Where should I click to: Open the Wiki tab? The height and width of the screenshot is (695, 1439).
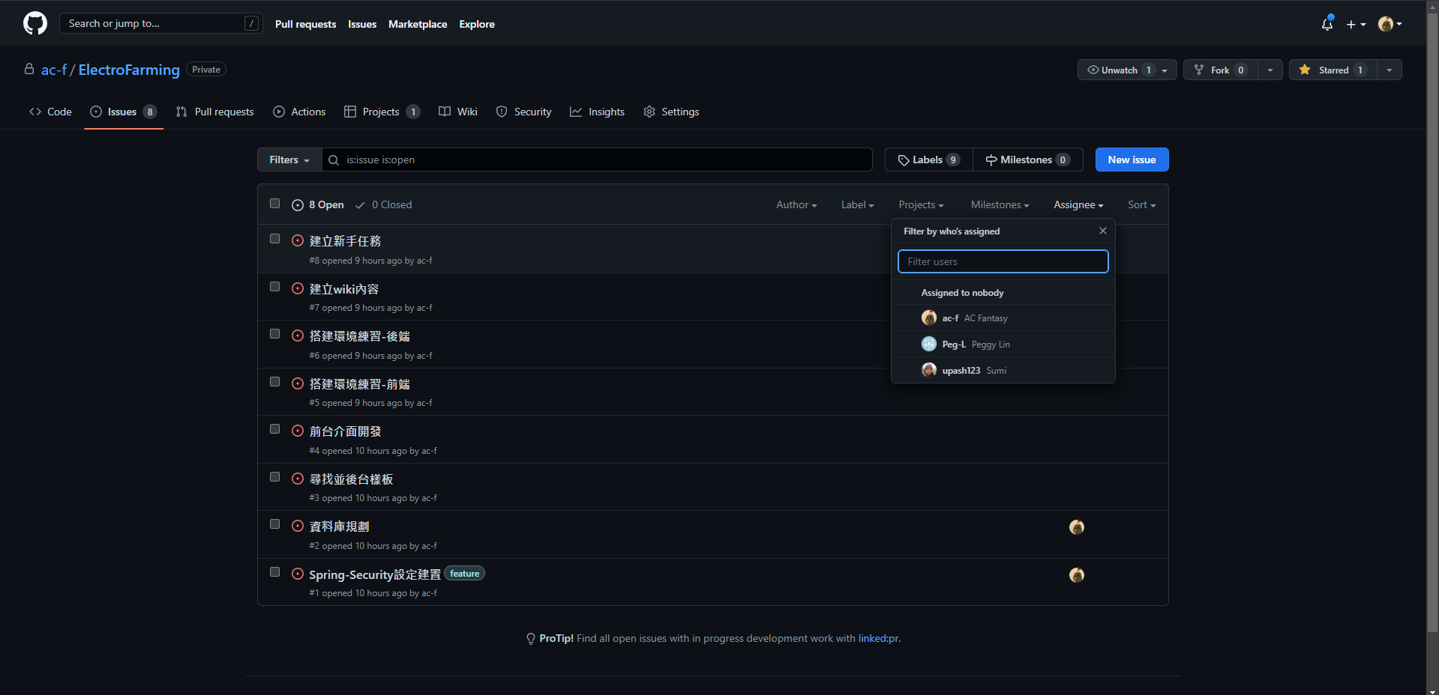click(458, 112)
